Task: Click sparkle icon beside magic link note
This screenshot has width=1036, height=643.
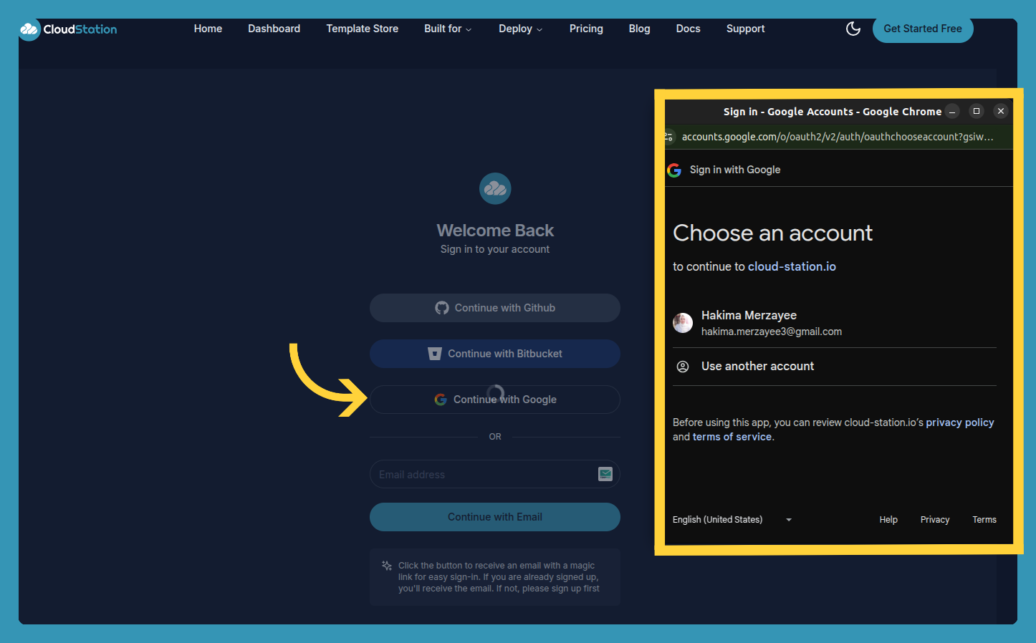Action: click(387, 566)
